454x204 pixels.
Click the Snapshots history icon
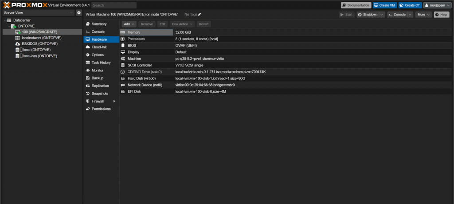(88, 94)
